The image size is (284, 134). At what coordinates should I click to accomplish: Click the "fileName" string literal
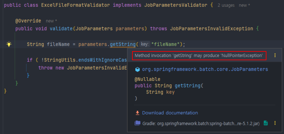coord(166,44)
